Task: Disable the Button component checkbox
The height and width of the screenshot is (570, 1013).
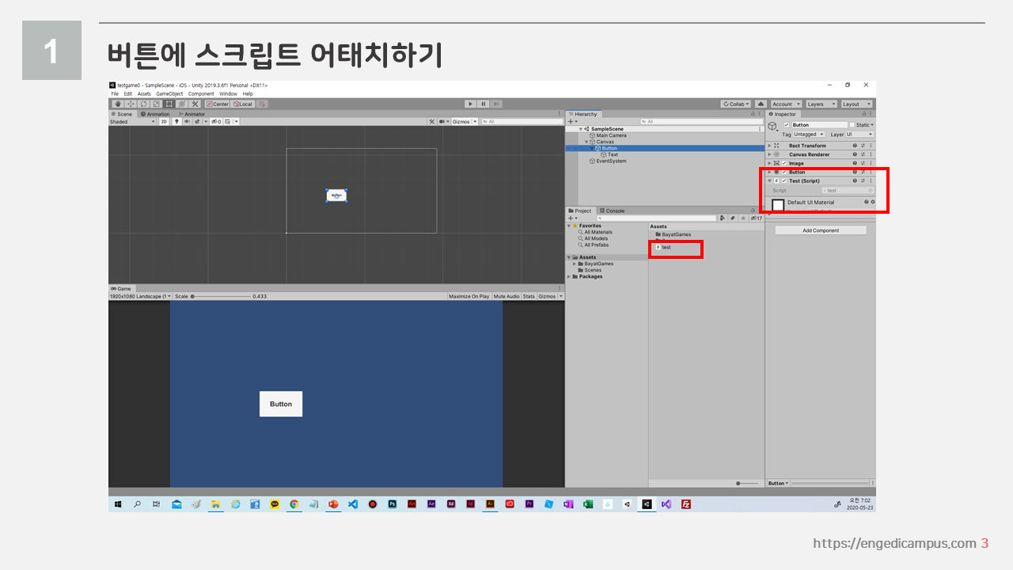Action: [784, 172]
